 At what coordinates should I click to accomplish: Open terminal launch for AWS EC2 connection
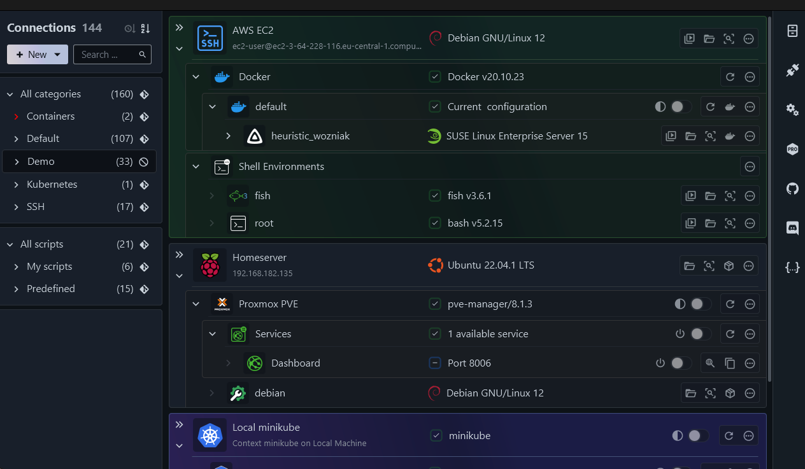pos(689,38)
